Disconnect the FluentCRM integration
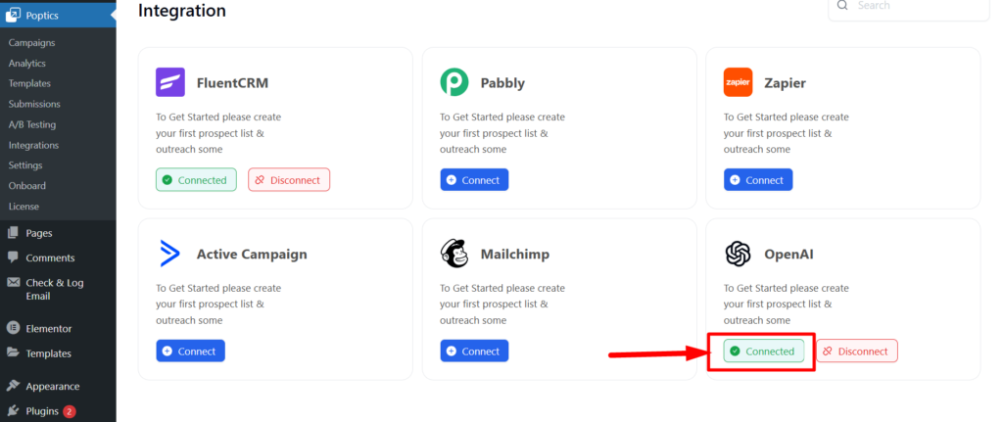The width and height of the screenshot is (1003, 422). [289, 180]
